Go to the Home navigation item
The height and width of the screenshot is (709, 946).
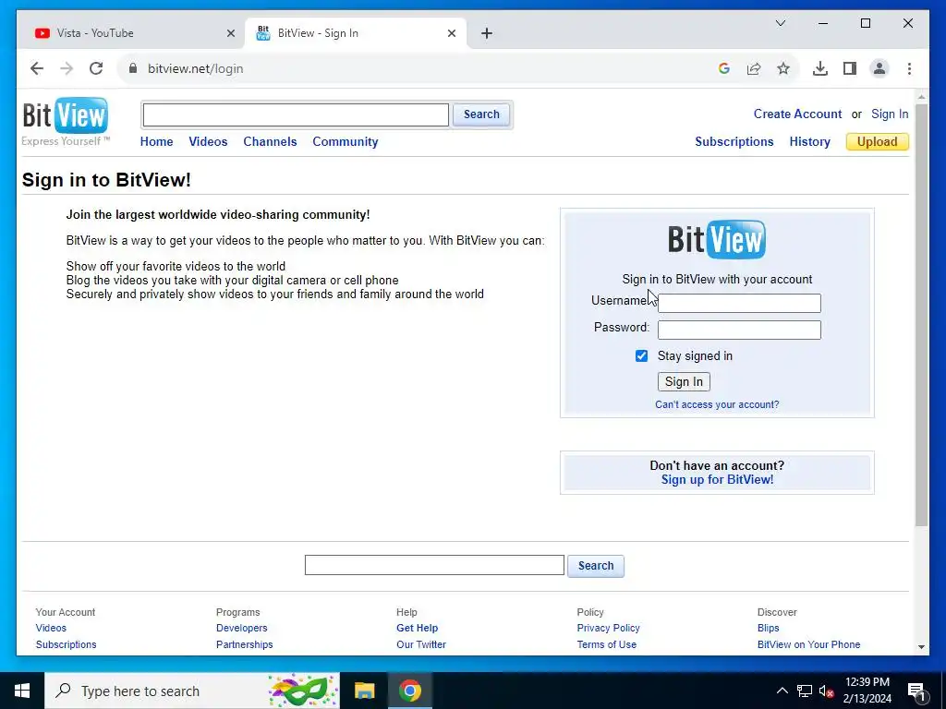(156, 141)
